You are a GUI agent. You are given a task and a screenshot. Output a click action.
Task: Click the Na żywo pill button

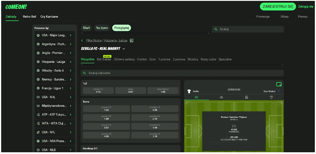(102, 28)
